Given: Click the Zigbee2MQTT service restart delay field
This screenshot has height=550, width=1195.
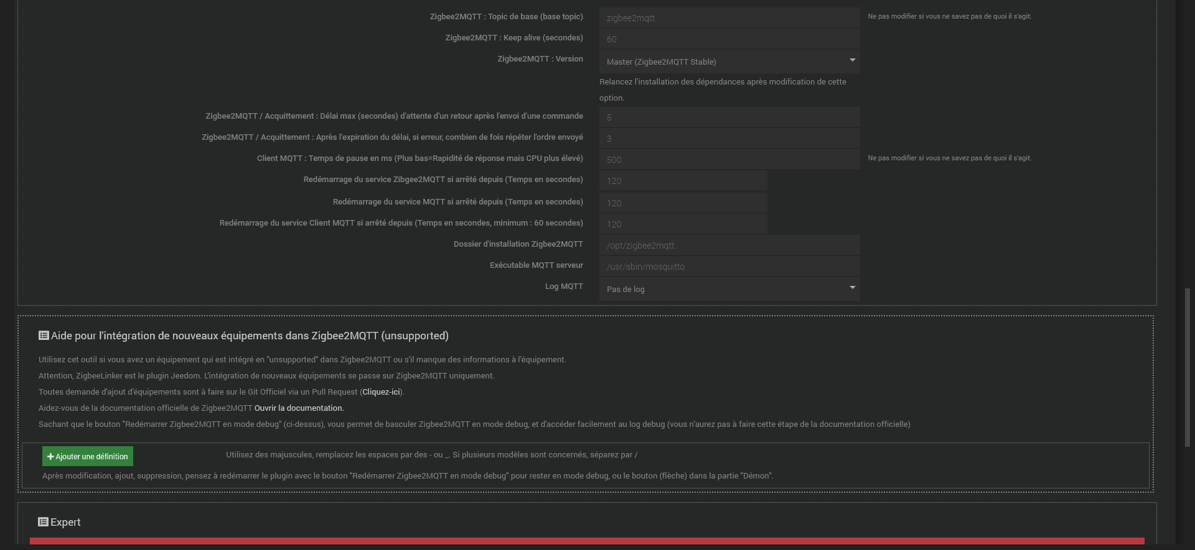Looking at the screenshot, I should [x=683, y=181].
